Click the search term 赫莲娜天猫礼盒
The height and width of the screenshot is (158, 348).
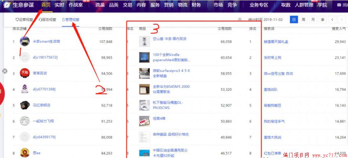(x=276, y=42)
